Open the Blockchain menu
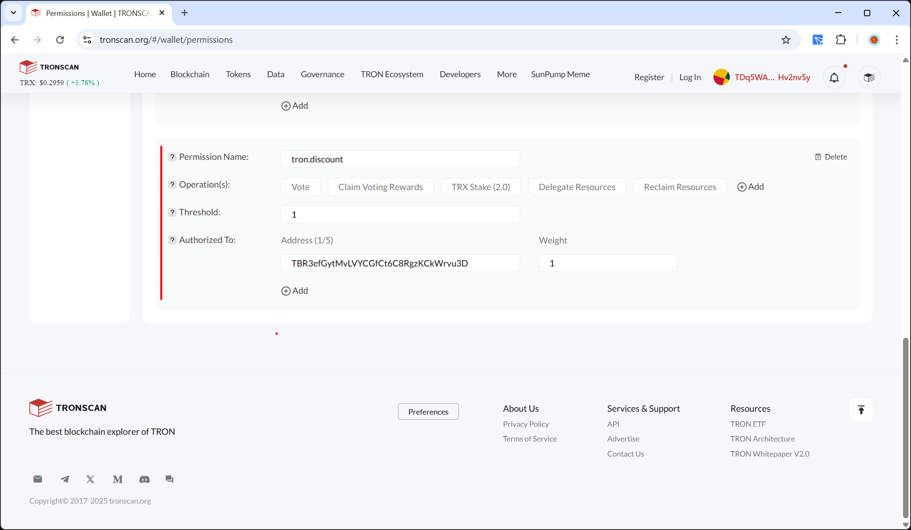Image resolution: width=911 pixels, height=530 pixels. coord(190,74)
